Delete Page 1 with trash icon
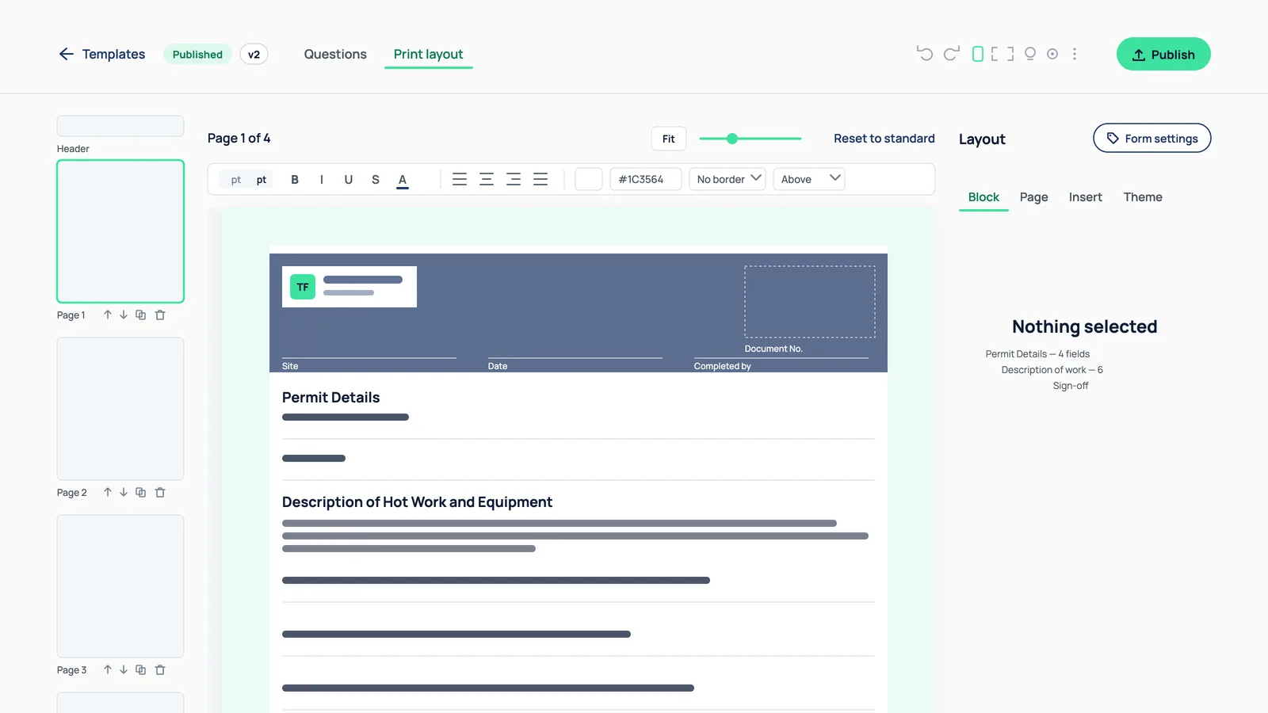1268x713 pixels. pos(160,315)
